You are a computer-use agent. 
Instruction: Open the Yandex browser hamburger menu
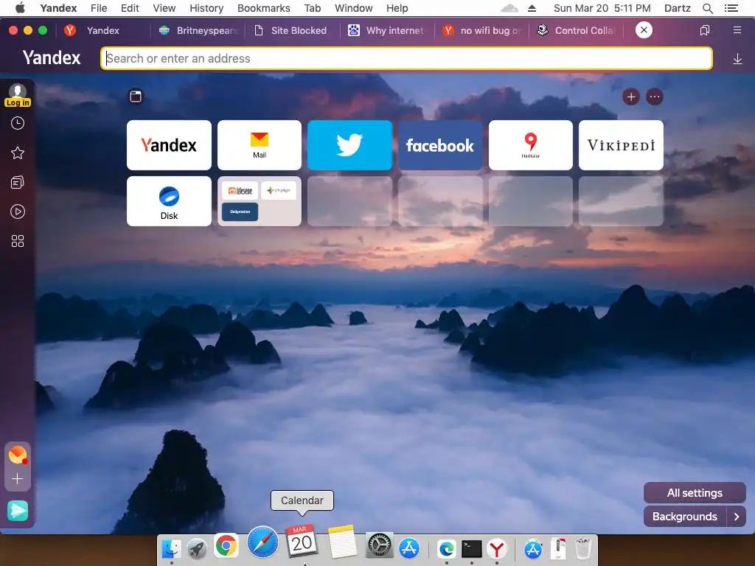(737, 30)
